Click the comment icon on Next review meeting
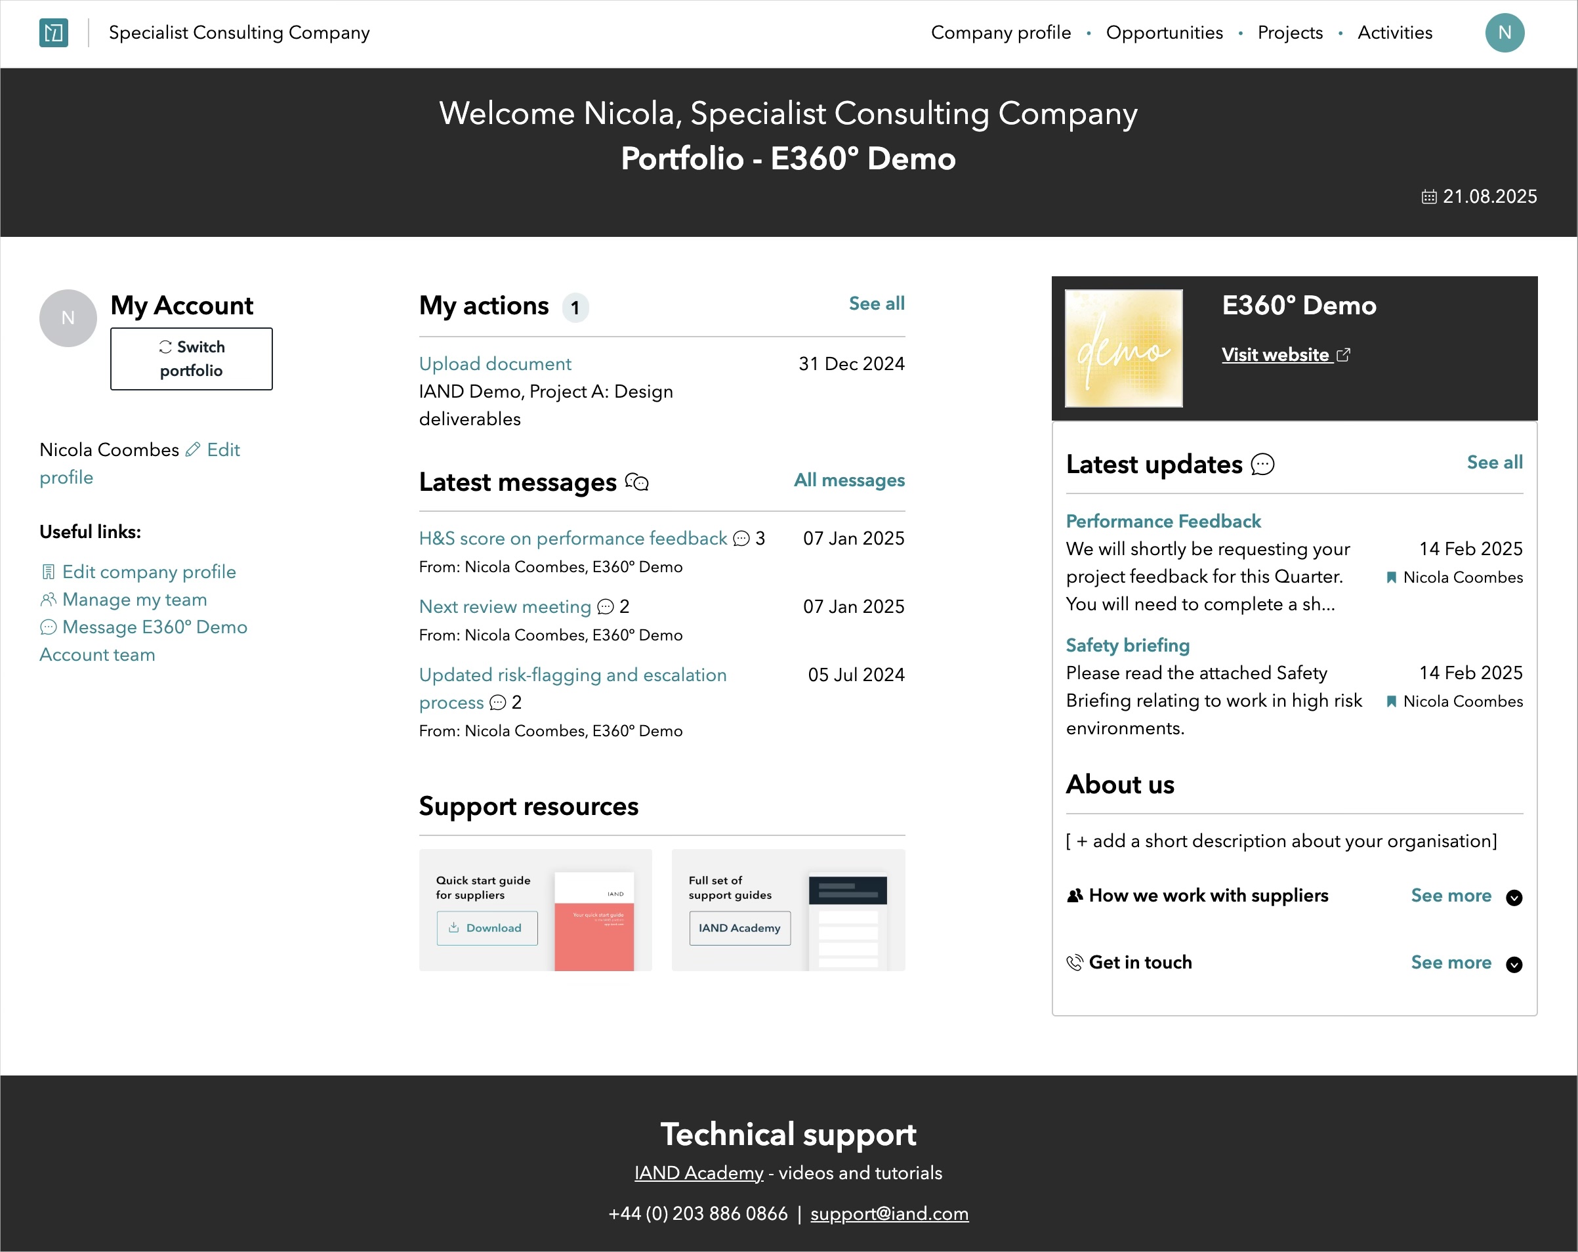The width and height of the screenshot is (1578, 1252). point(606,607)
